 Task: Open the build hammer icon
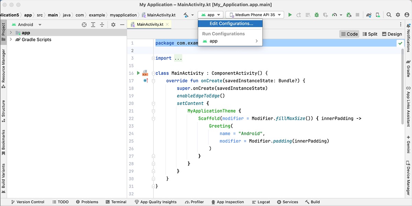(x=186, y=15)
